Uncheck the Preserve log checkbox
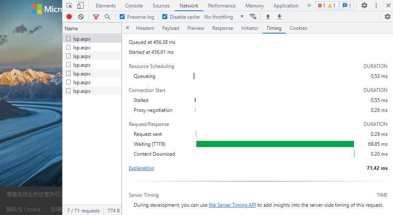This screenshot has width=393, height=215. tap(122, 17)
